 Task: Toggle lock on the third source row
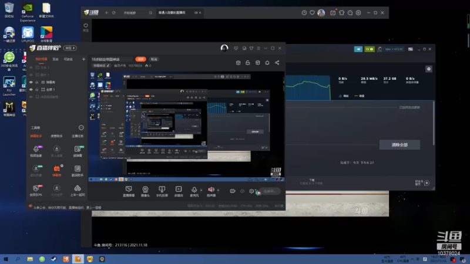[37, 82]
